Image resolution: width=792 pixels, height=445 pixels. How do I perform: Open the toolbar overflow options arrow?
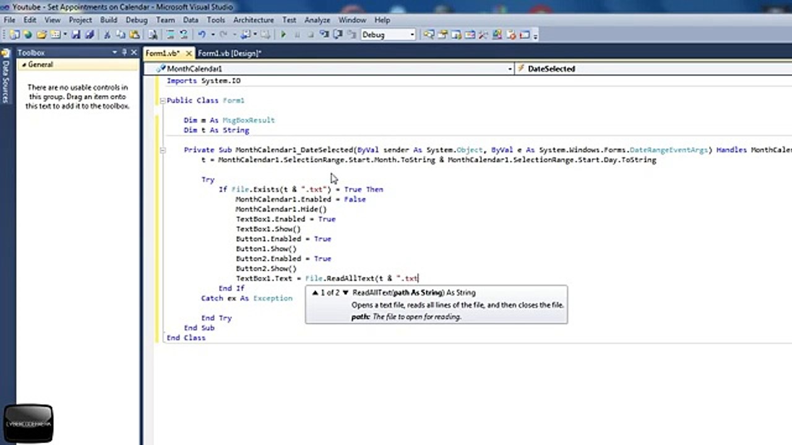(535, 36)
